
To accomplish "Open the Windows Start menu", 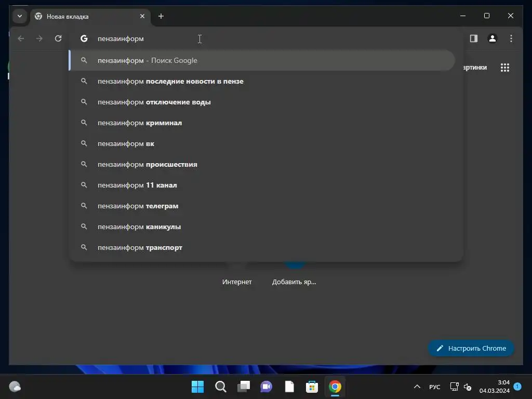I will [x=197, y=387].
